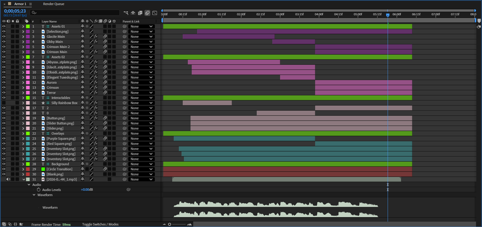
Task: Click the Layer Name column header
Action: pos(49,21)
